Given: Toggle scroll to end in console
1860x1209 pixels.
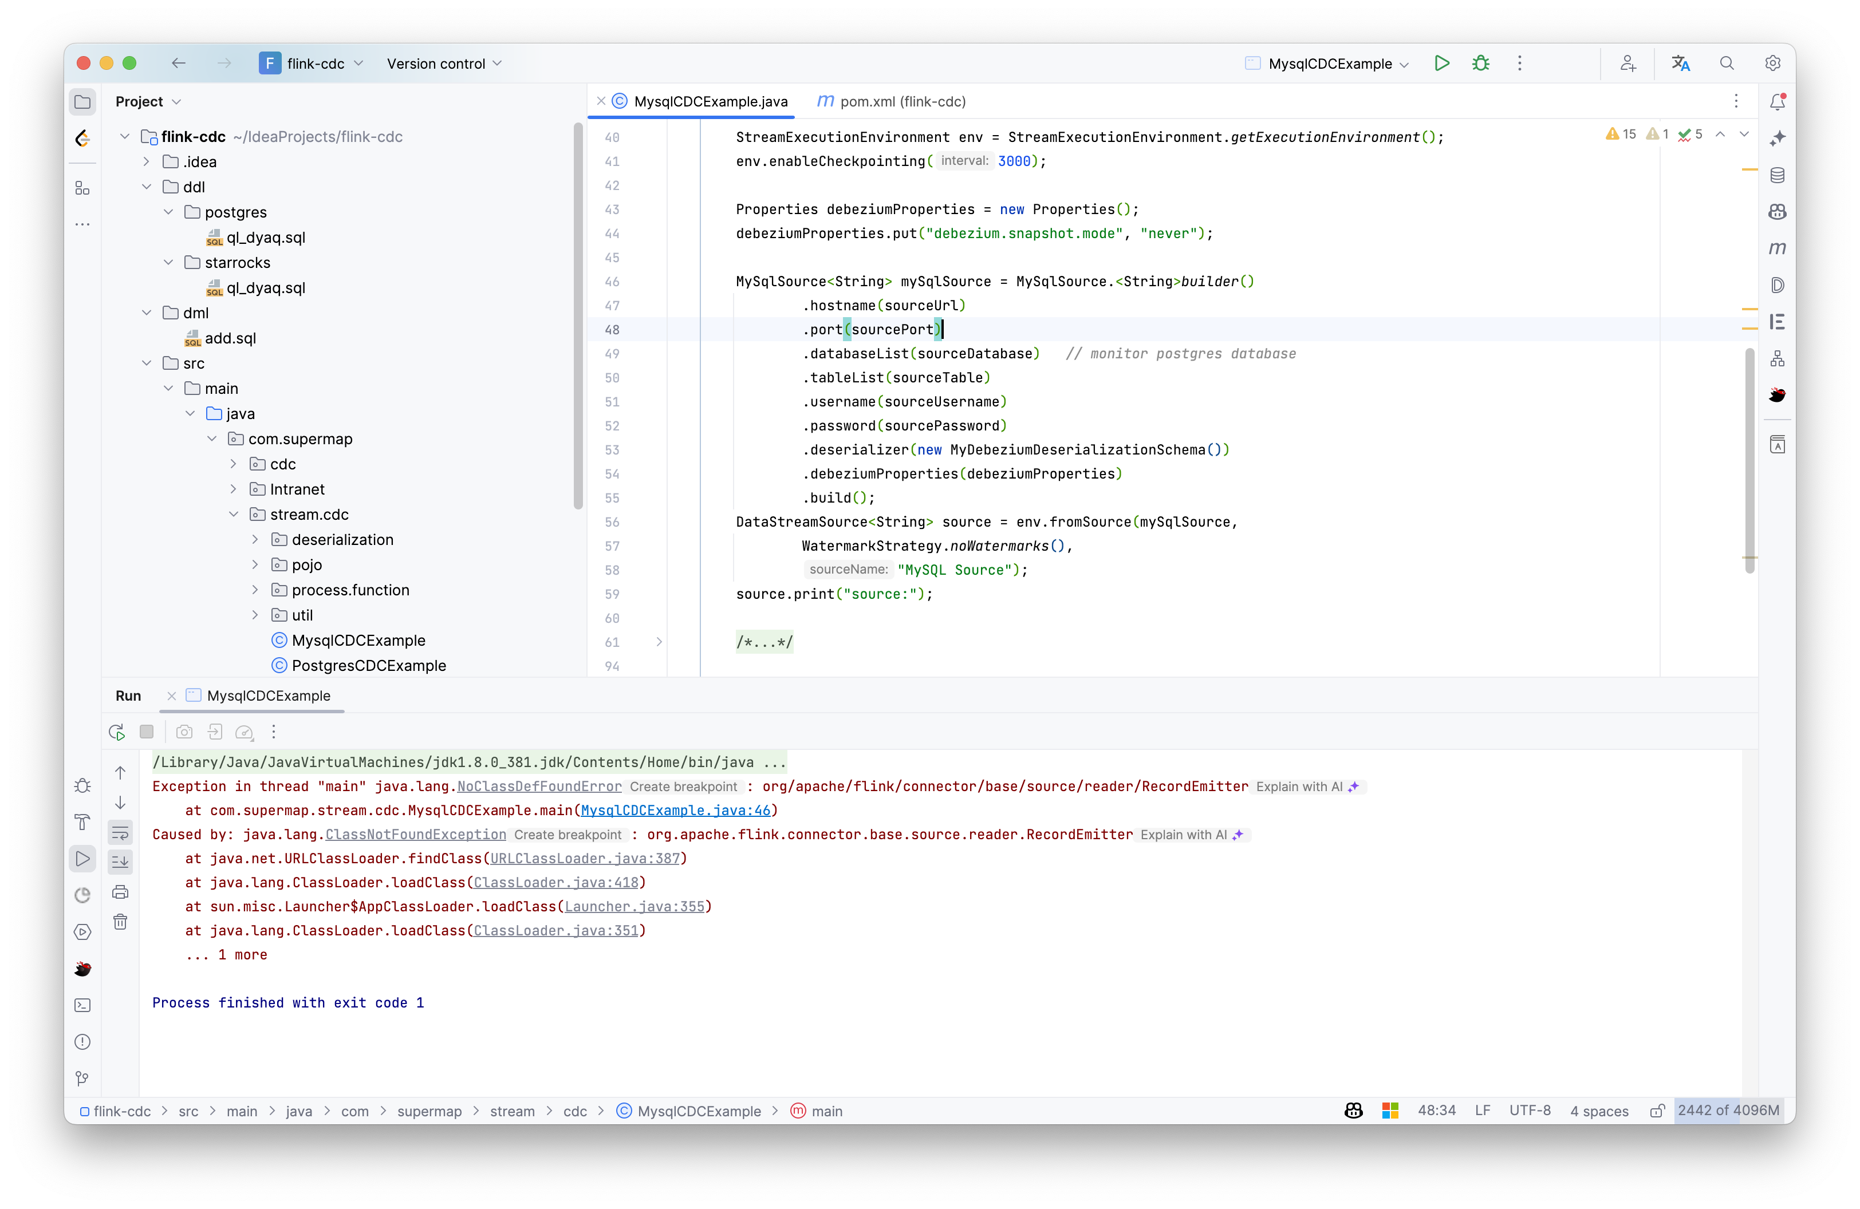Looking at the screenshot, I should 120,862.
